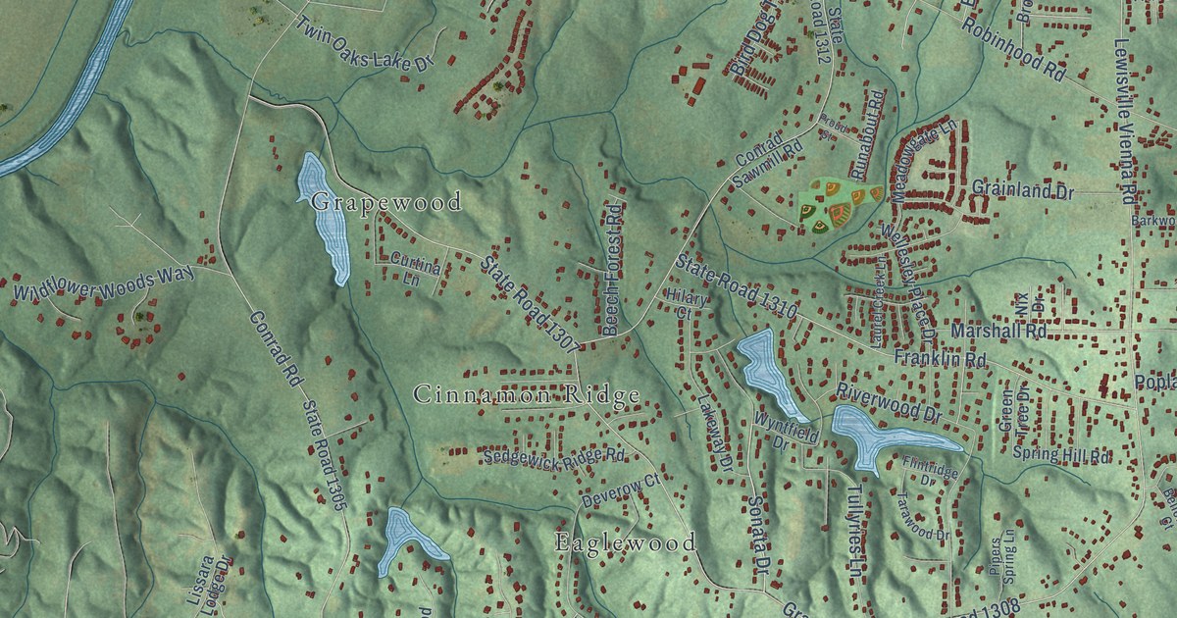The width and height of the screenshot is (1177, 618).
Task: Select the Cinnamon Ridge place label
Action: point(527,395)
